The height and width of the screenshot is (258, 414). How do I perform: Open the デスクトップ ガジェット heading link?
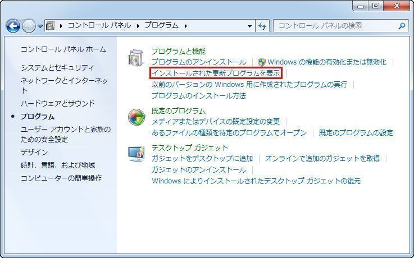coord(189,148)
